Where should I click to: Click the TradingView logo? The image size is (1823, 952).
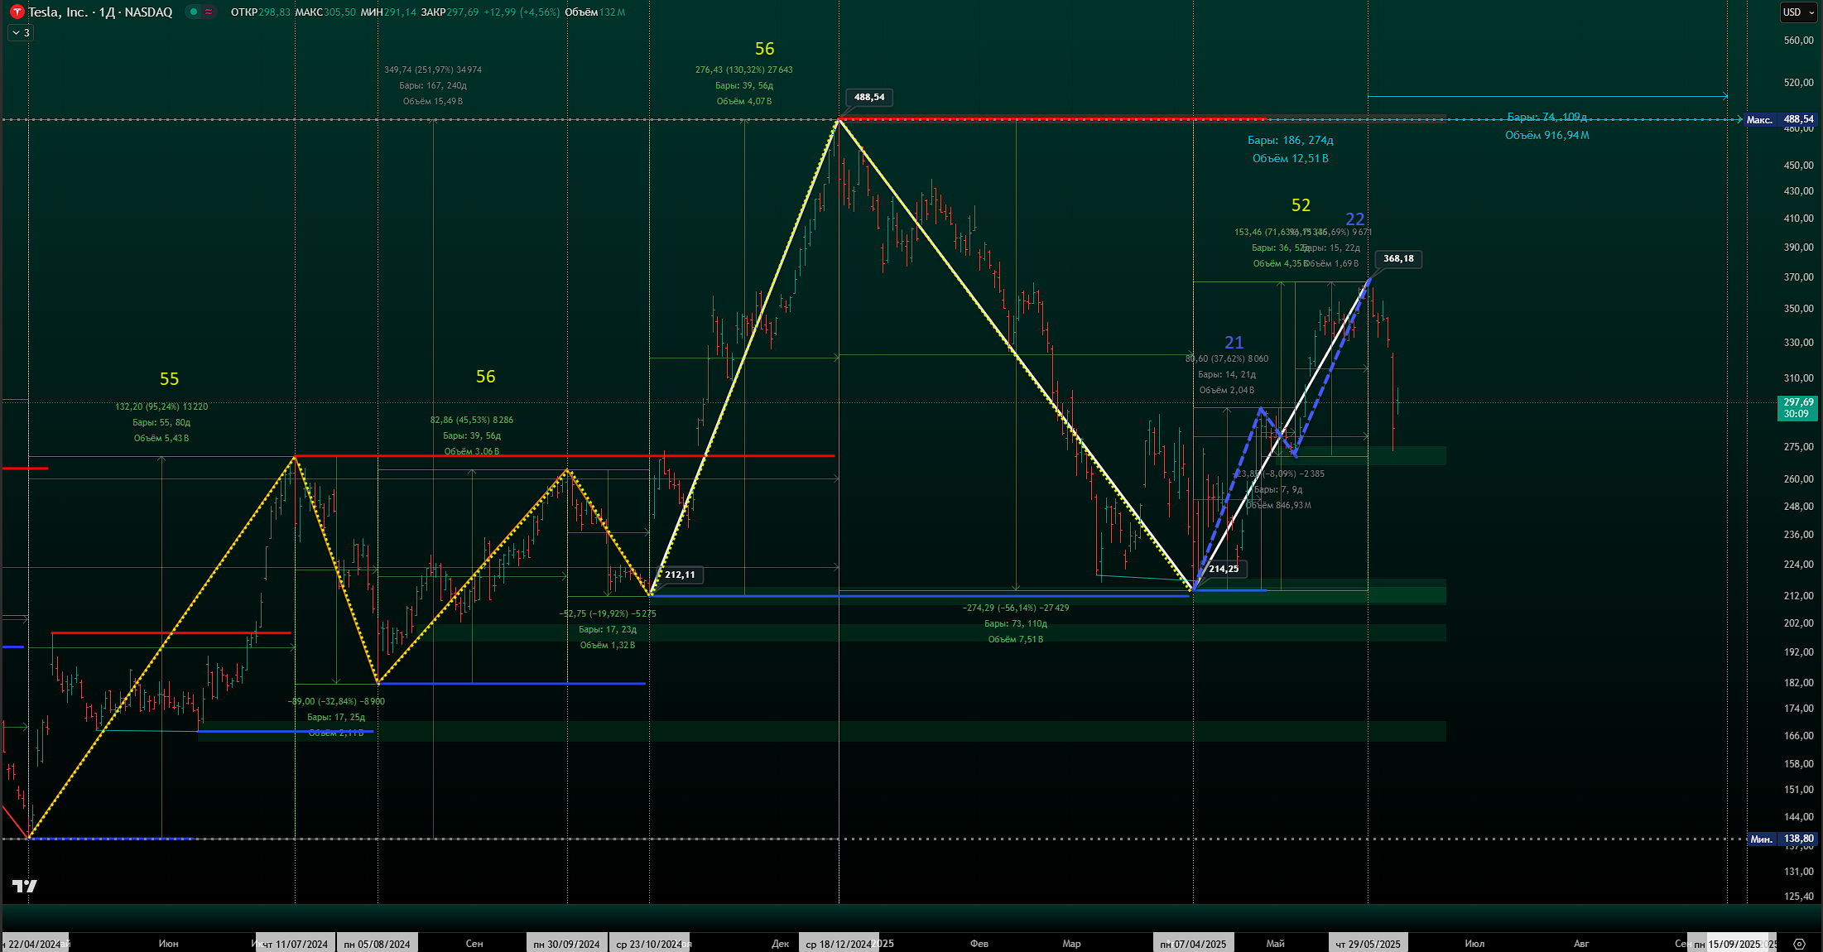25,887
